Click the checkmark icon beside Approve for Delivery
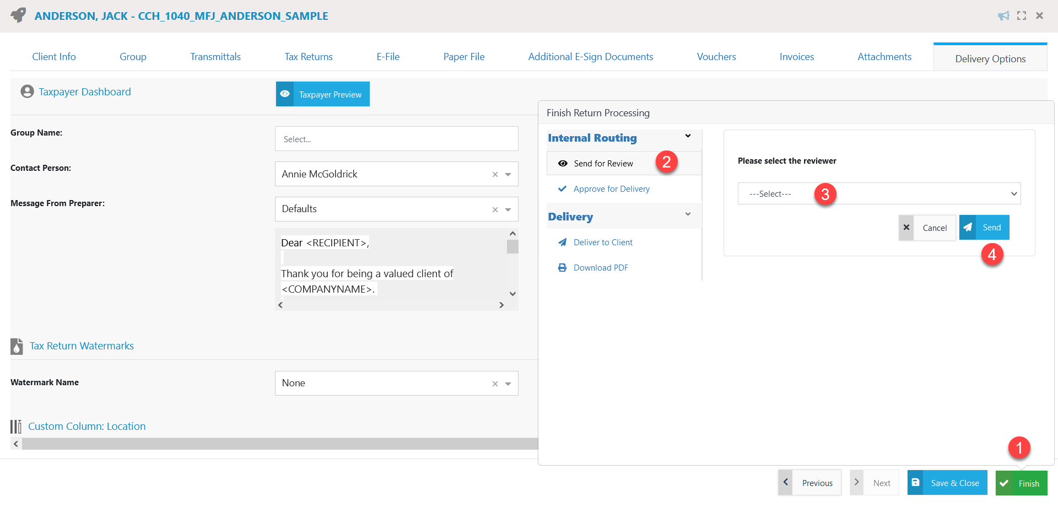 562,188
